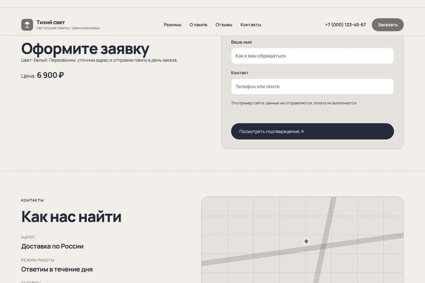This screenshot has height=283, width=425.
Task: Click the Цвет: Белый description line
Action: pyautogui.click(x=99, y=60)
